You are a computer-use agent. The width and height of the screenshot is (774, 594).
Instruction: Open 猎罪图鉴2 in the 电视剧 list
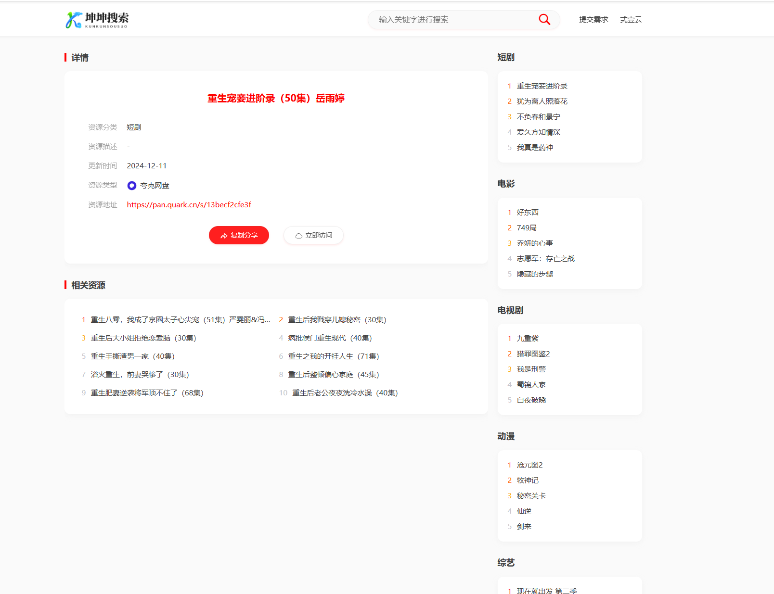pos(533,354)
